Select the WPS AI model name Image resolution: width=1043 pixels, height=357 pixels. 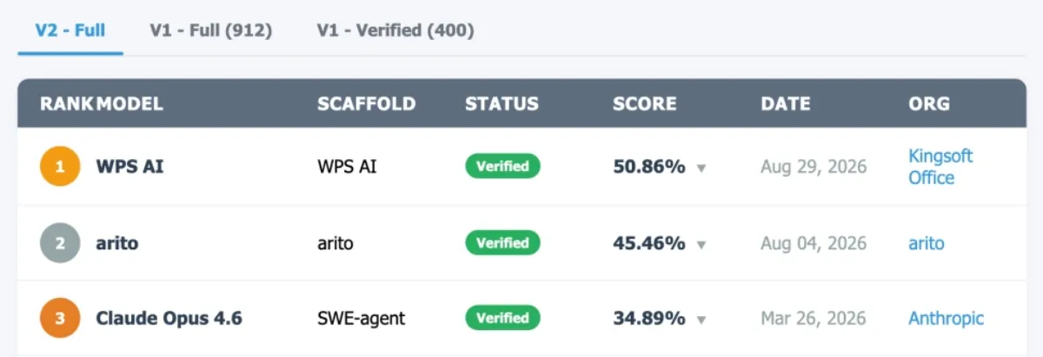pos(130,167)
